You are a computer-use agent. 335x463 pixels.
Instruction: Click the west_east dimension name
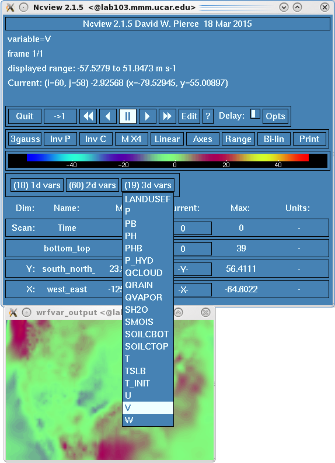click(67, 289)
